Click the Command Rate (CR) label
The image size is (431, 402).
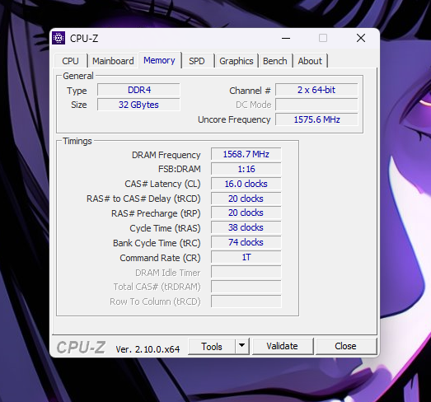click(x=160, y=258)
